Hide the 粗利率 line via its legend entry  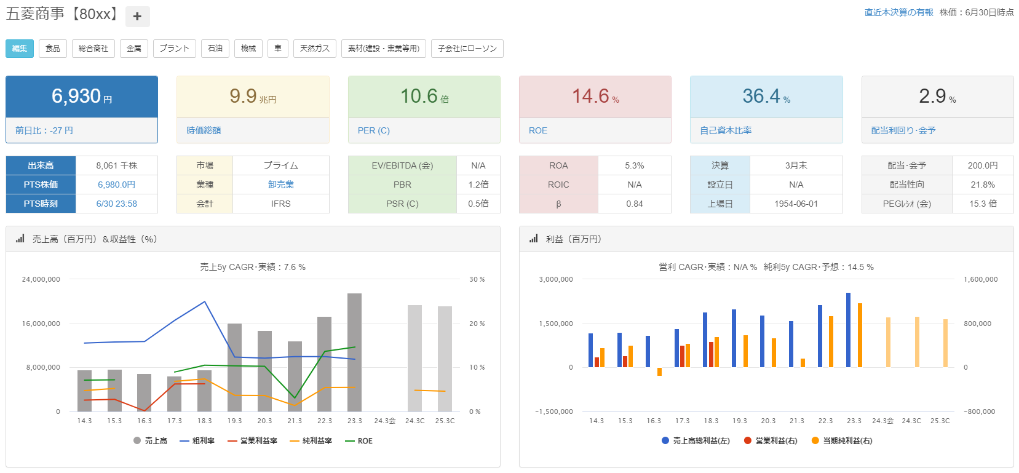point(197,441)
